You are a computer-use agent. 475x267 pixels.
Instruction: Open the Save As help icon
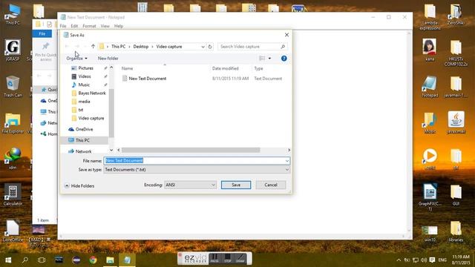284,59
